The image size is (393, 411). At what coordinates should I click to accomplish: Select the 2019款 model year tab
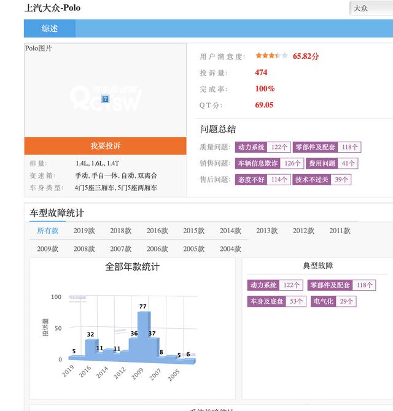pyautogui.click(x=84, y=231)
